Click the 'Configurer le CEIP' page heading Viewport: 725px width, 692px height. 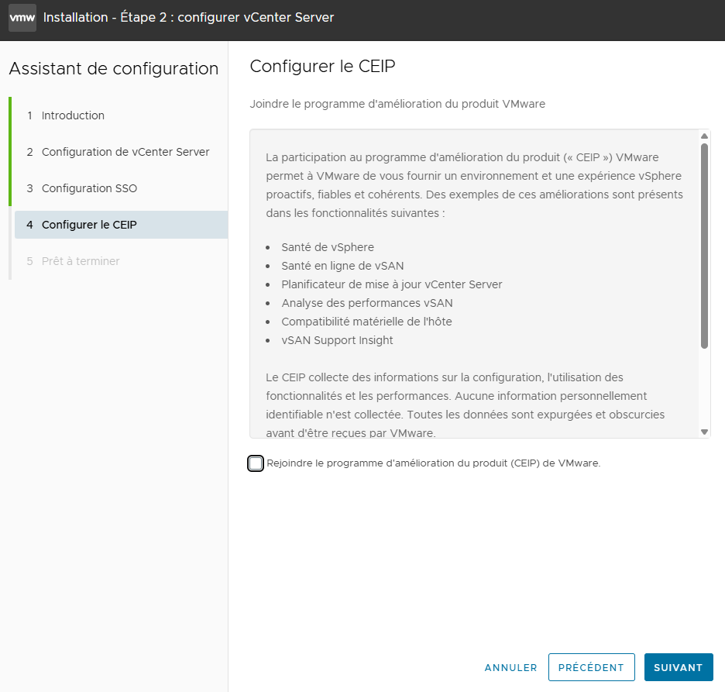[x=322, y=66]
